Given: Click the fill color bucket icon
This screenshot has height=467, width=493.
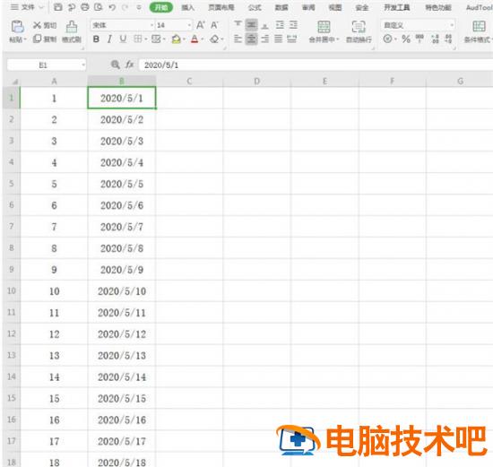Looking at the screenshot, I should [176, 39].
